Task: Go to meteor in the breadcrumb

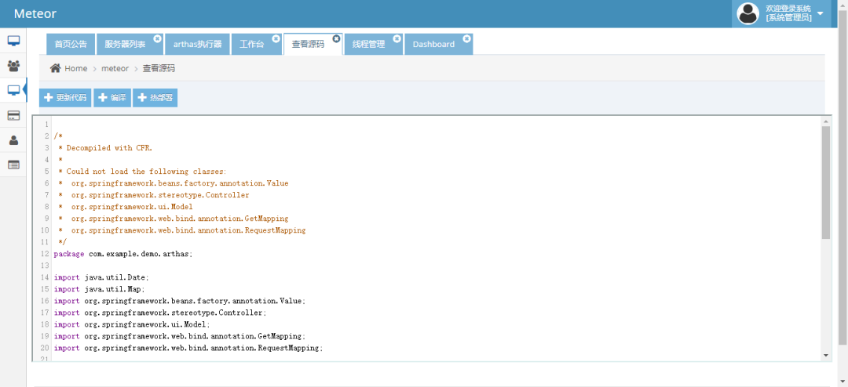Action: (x=115, y=68)
